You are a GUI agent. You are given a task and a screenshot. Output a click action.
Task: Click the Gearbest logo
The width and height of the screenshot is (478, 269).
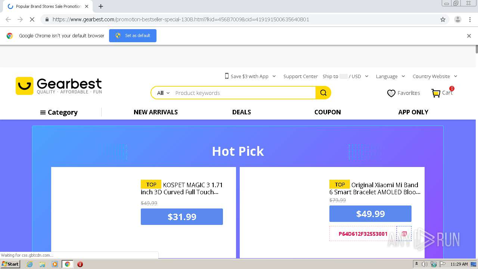pyautogui.click(x=59, y=86)
